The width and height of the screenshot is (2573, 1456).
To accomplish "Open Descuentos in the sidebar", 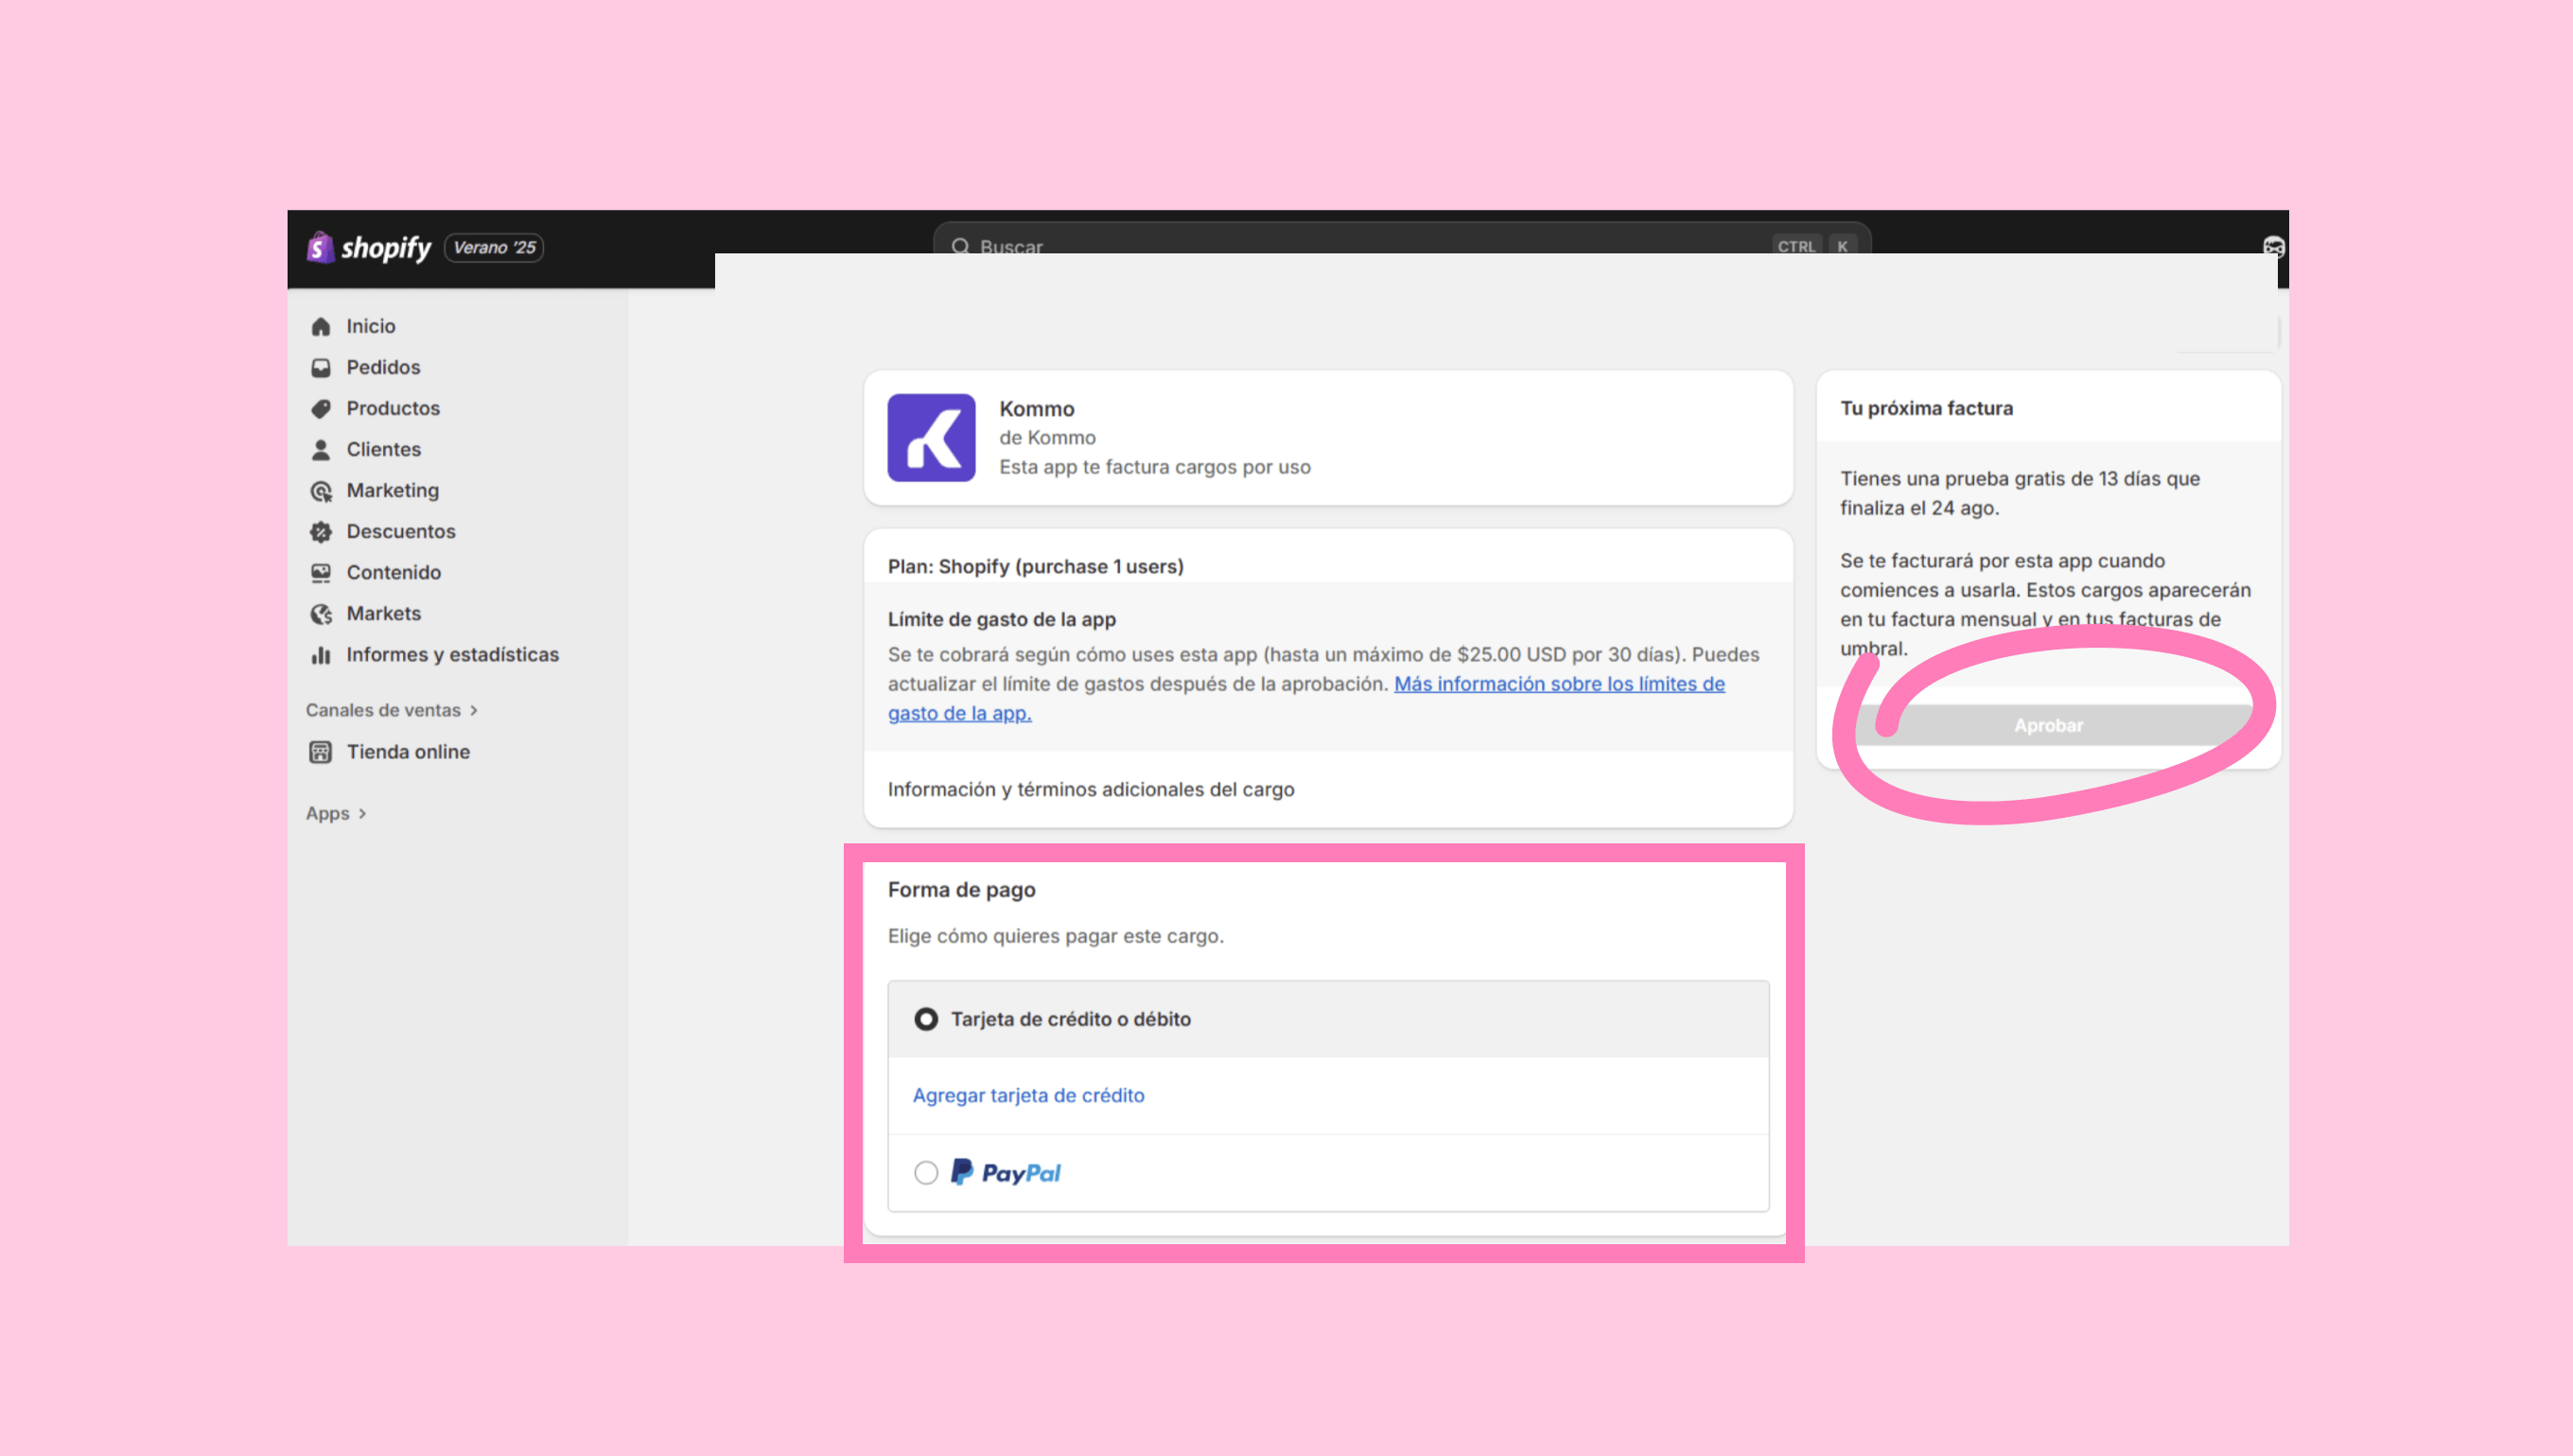I will tap(401, 531).
